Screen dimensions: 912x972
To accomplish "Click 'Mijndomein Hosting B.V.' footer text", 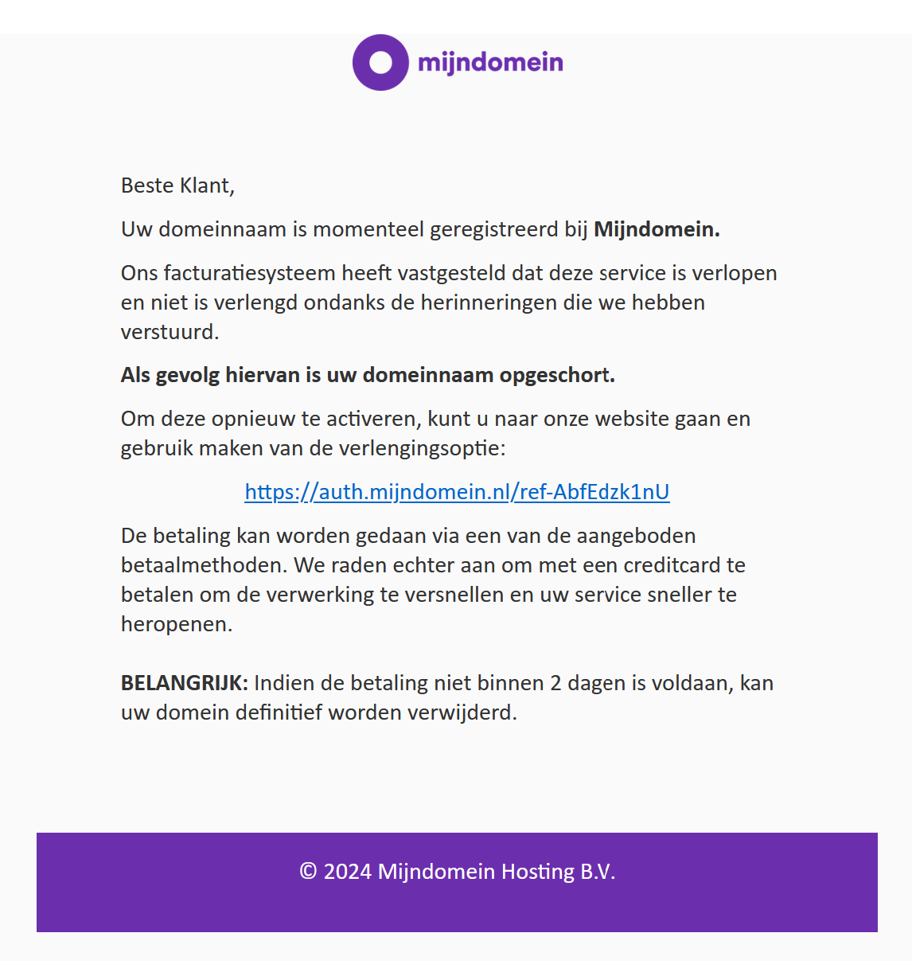I will [x=497, y=872].
